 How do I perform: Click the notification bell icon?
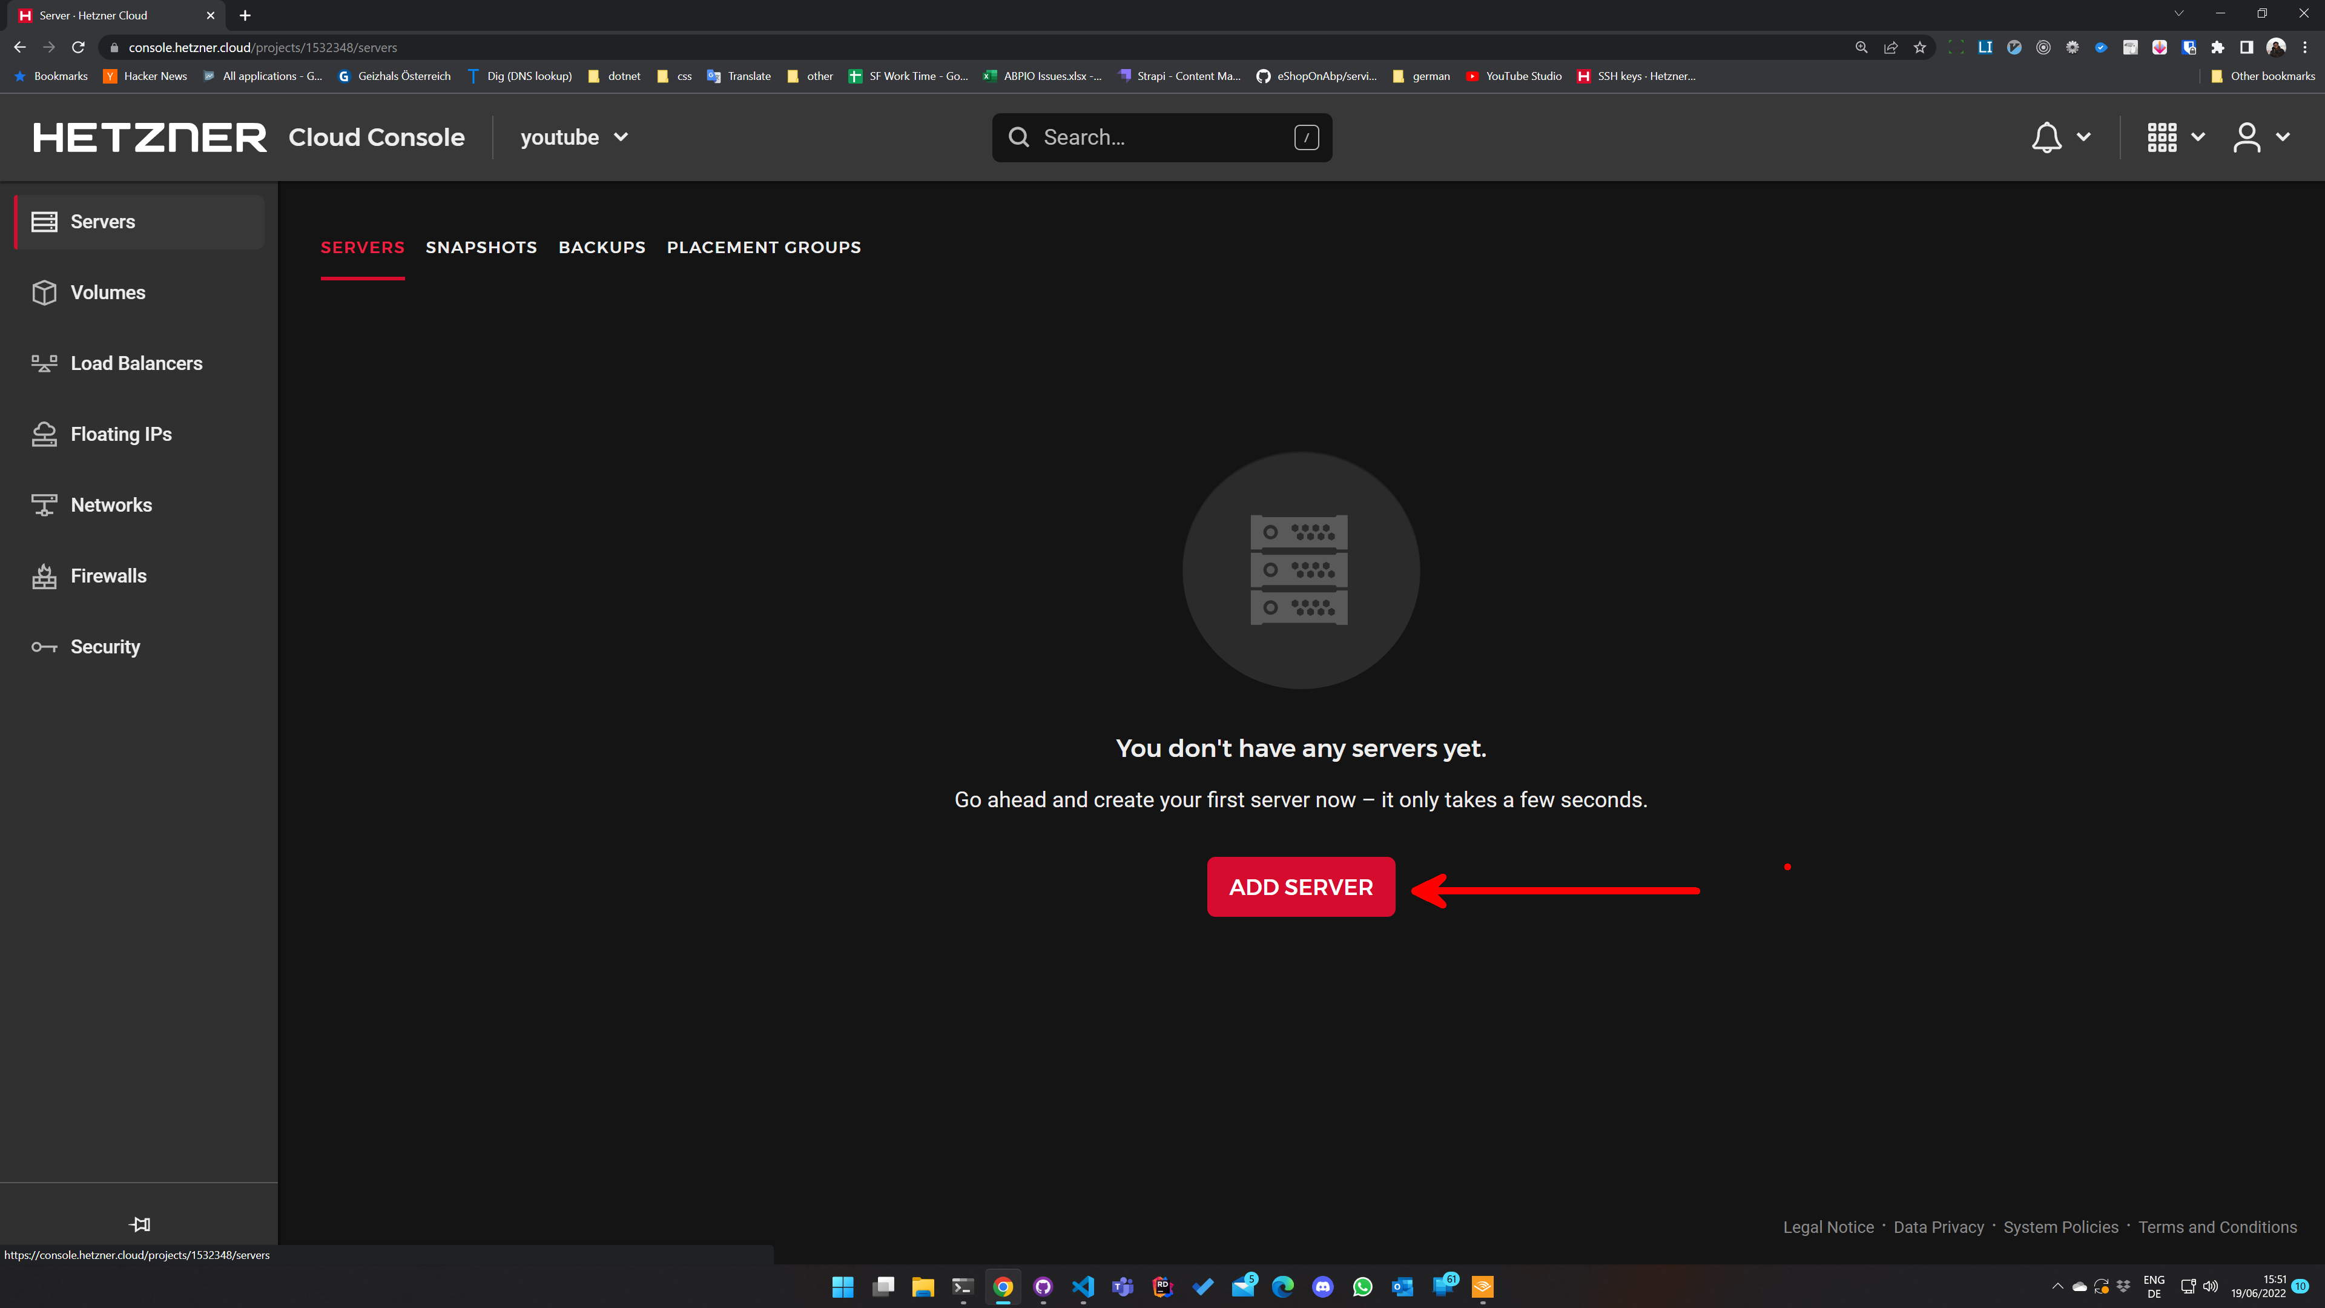pyautogui.click(x=2046, y=137)
